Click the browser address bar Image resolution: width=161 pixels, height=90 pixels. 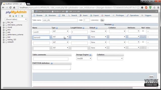[78, 7]
